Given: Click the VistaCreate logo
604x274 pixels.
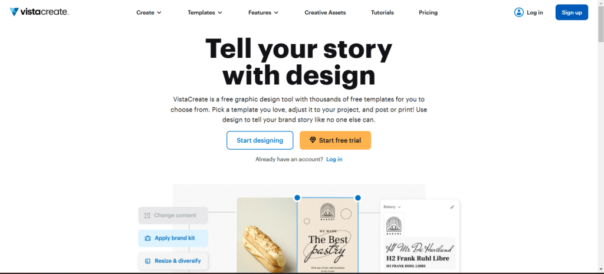Looking at the screenshot, I should pyautogui.click(x=39, y=12).
